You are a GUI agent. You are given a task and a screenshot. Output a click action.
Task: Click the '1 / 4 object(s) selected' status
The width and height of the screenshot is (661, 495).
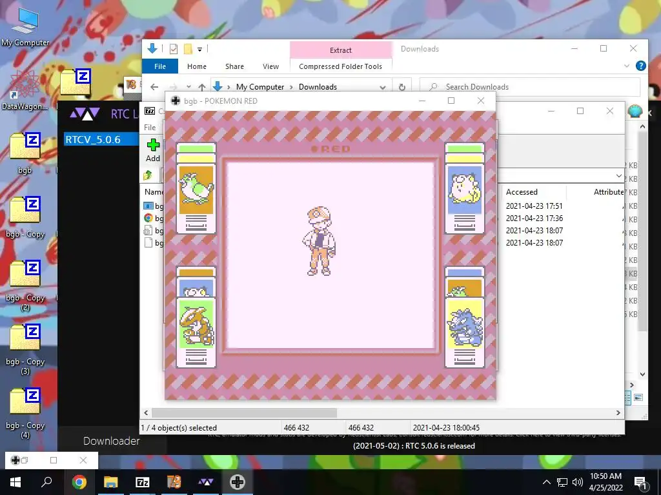point(179,428)
